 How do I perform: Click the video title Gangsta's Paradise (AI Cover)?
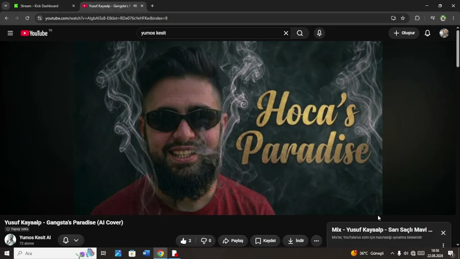(64, 223)
